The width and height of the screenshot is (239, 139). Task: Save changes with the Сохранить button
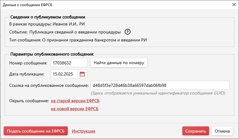[196, 131]
